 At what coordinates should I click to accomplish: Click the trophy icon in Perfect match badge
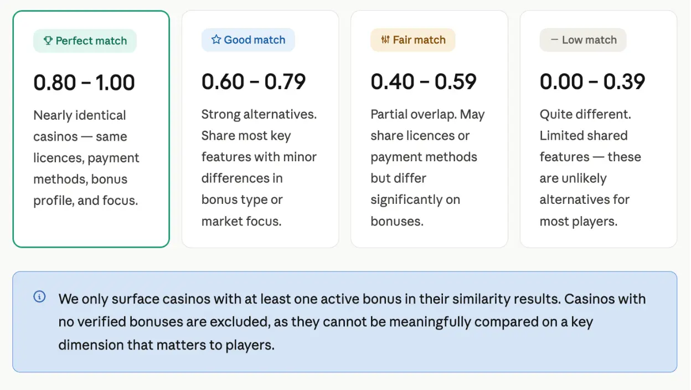[48, 41]
